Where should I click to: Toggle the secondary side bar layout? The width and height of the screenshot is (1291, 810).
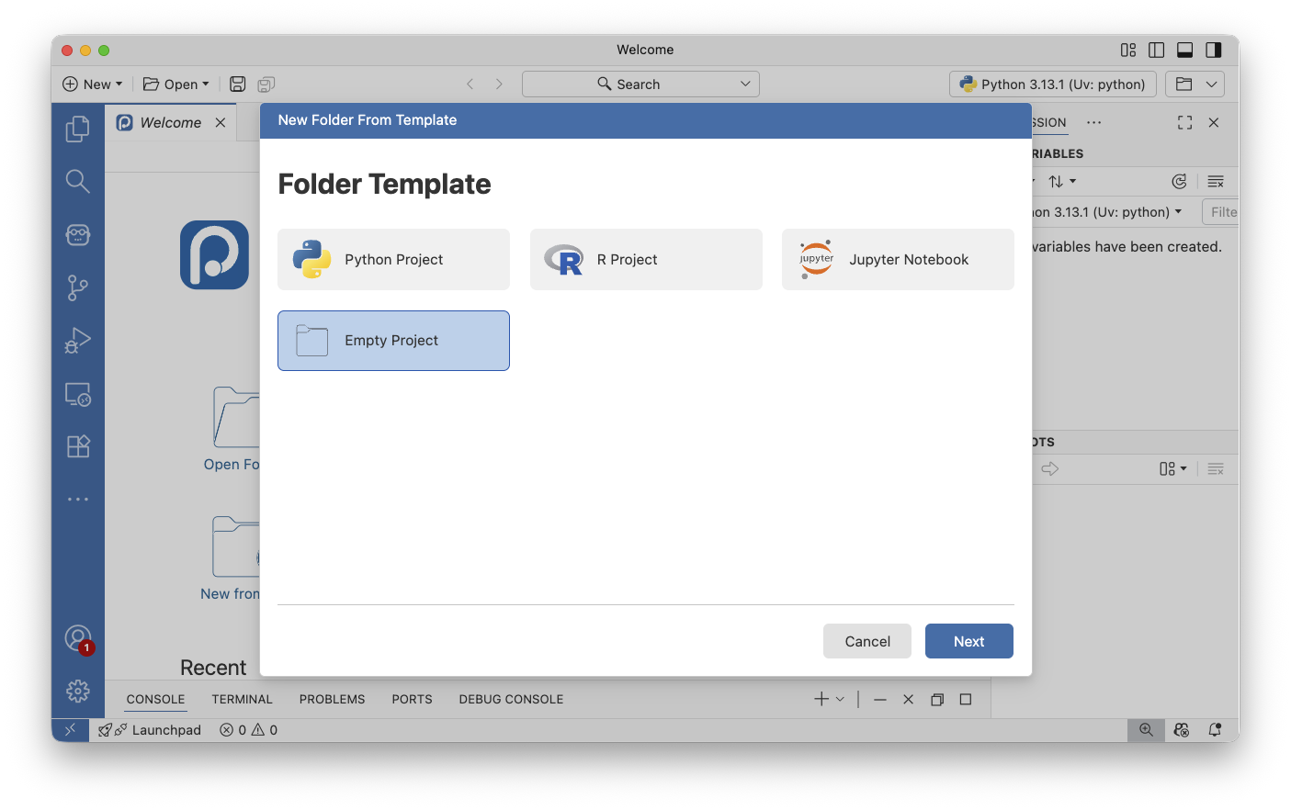(x=1214, y=51)
